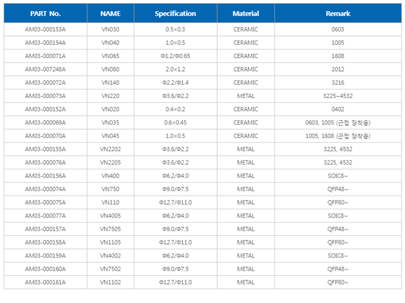Click the VN2202 name cell

click(x=110, y=149)
